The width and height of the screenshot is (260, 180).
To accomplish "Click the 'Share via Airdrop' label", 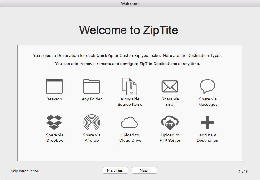I will coord(92,138).
